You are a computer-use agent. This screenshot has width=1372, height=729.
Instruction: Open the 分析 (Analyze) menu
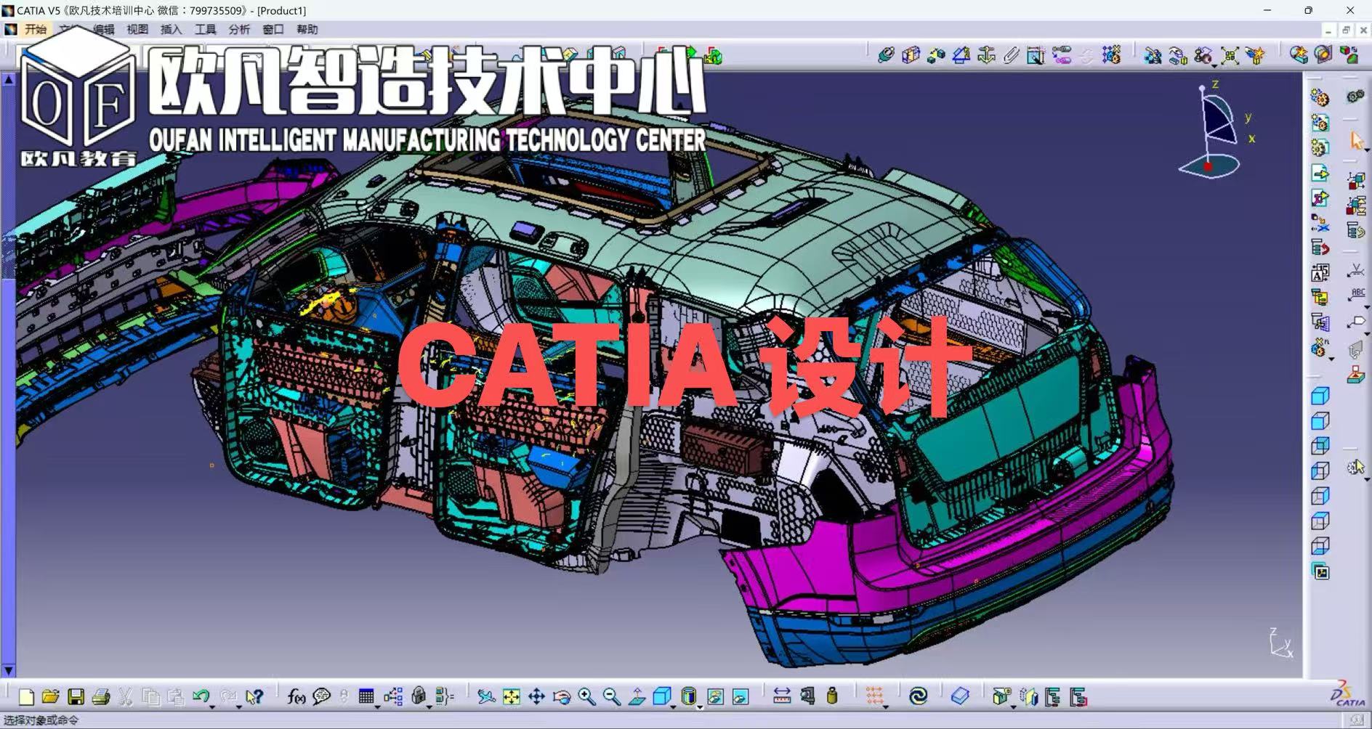pyautogui.click(x=238, y=30)
